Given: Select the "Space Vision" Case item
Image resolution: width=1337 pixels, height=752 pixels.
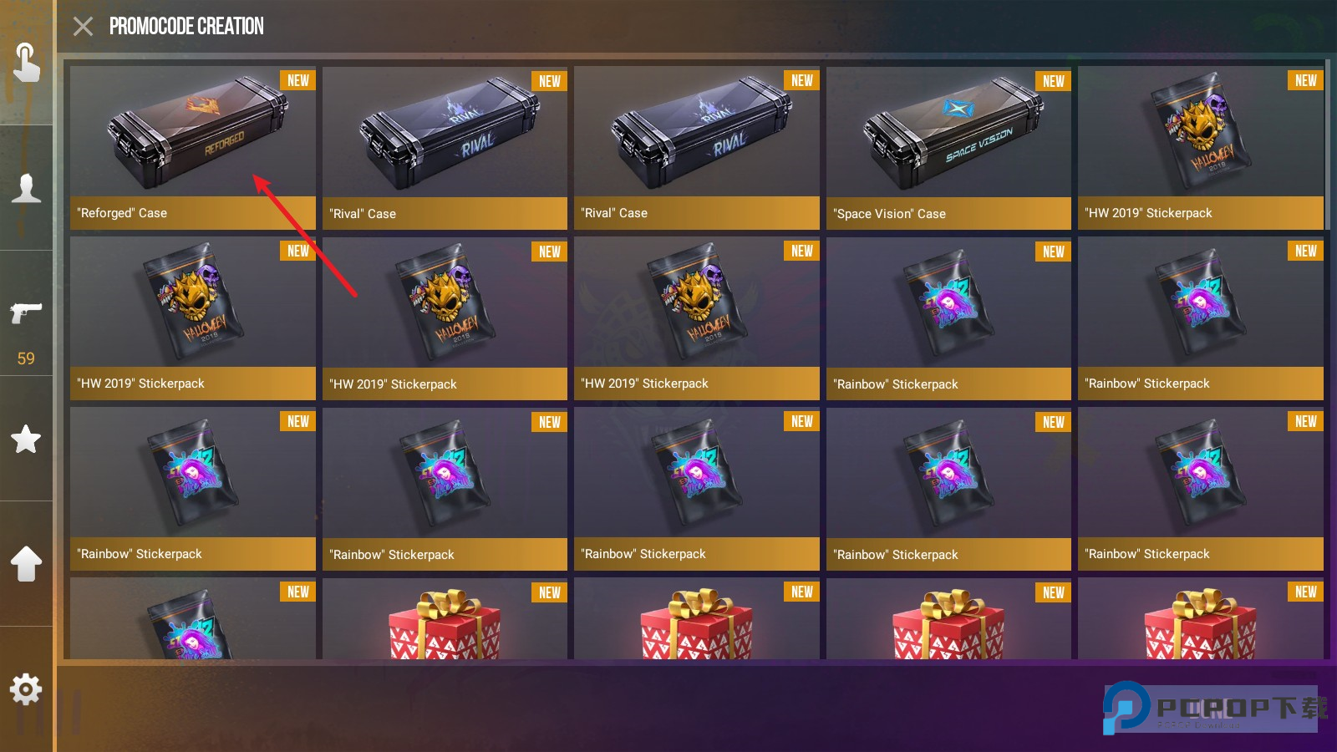Looking at the screenshot, I should tap(948, 149).
